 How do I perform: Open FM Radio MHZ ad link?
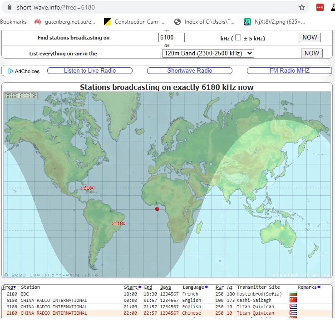(x=289, y=71)
